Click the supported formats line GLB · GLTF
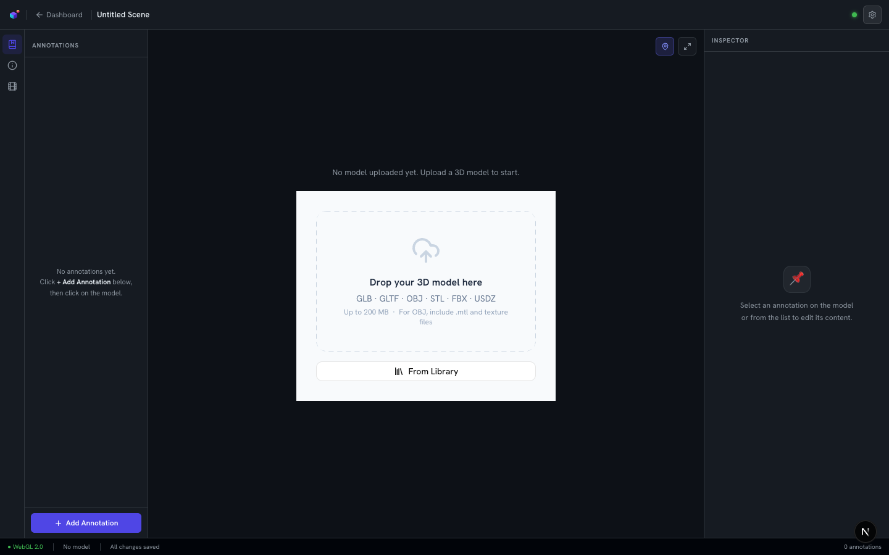 tap(426, 298)
